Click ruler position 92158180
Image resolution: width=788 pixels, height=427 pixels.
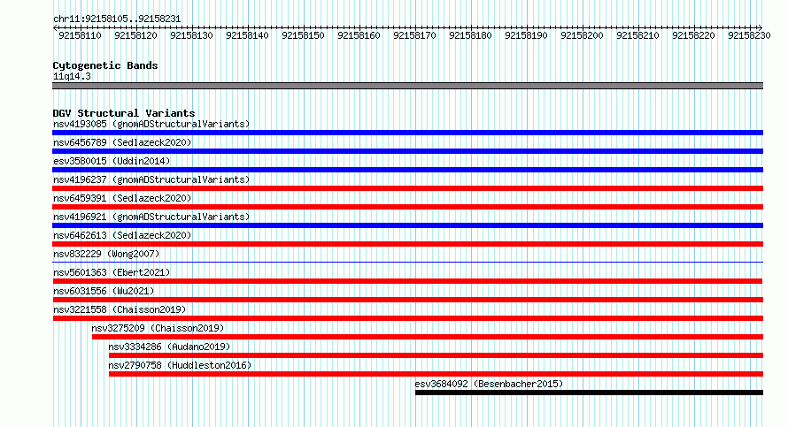(470, 35)
